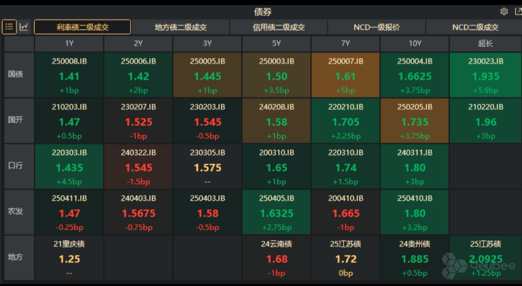Image resolution: width=522 pixels, height=286 pixels.
Task: Select the 25江苏债 2.0925 cell
Action: pyautogui.click(x=485, y=257)
